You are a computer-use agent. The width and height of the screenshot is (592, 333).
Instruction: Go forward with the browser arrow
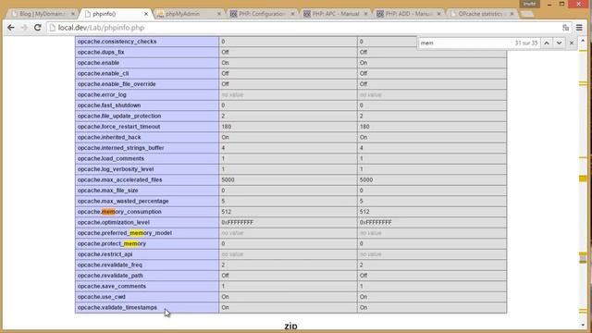pos(24,28)
